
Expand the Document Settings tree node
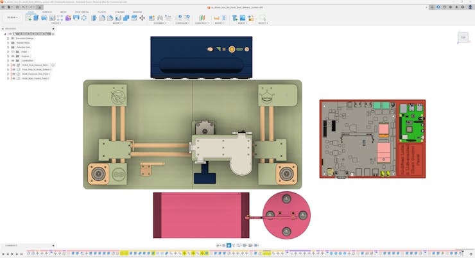tap(8, 38)
